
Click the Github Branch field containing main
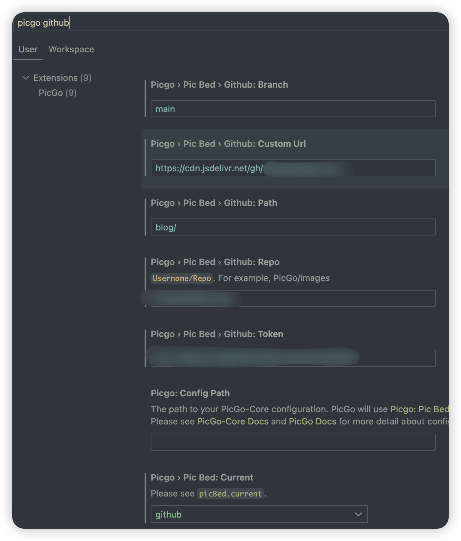[x=293, y=109]
